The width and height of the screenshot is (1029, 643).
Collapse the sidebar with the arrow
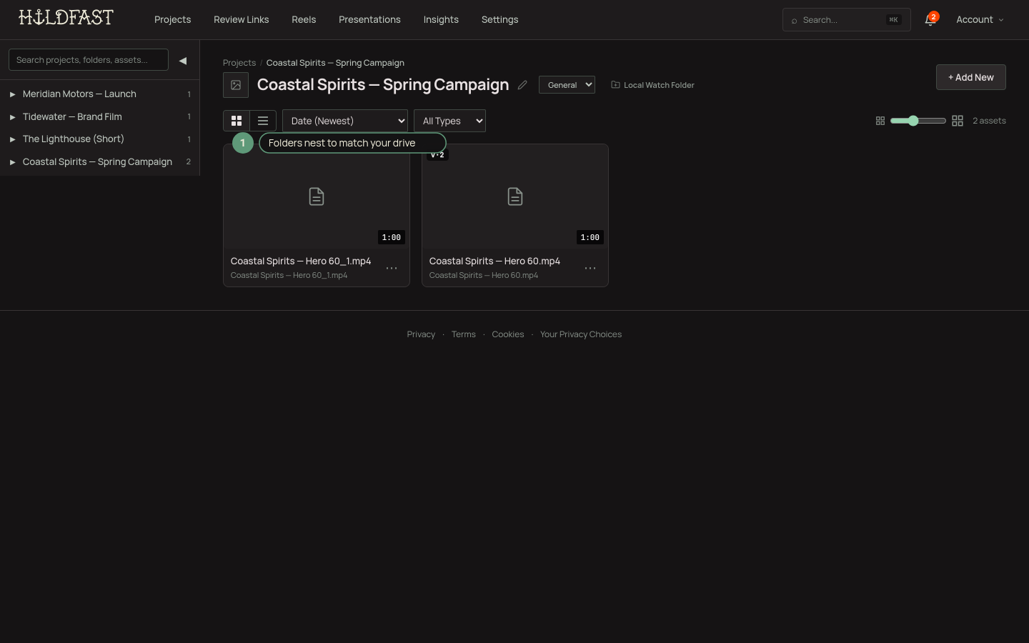click(183, 61)
